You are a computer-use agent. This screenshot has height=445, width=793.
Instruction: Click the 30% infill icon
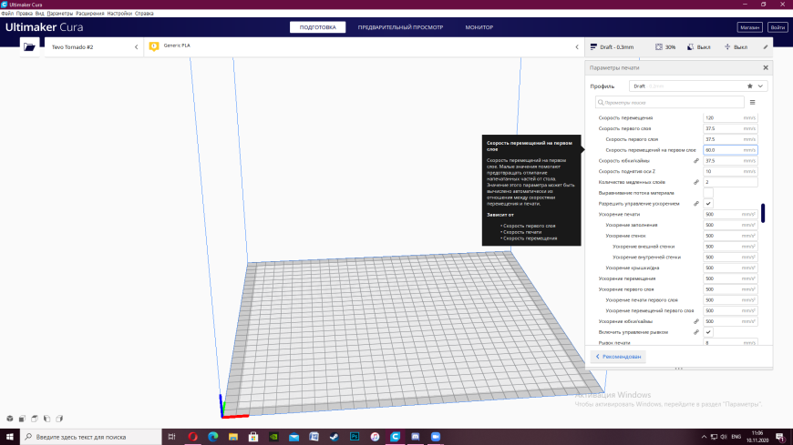(659, 46)
